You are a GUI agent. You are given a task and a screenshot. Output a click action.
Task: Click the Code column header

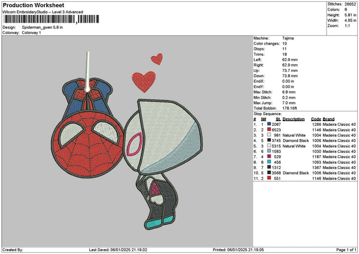317,119
